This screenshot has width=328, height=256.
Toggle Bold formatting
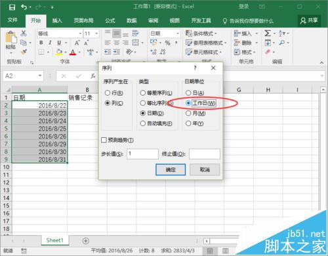point(41,43)
